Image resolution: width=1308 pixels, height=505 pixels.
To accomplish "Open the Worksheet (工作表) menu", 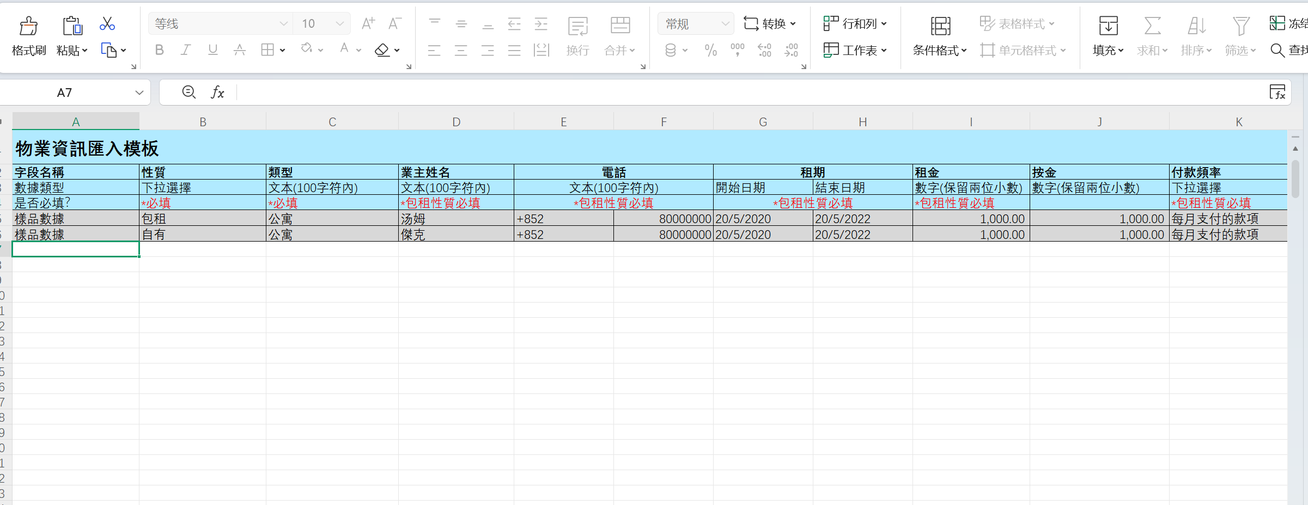I will (855, 51).
